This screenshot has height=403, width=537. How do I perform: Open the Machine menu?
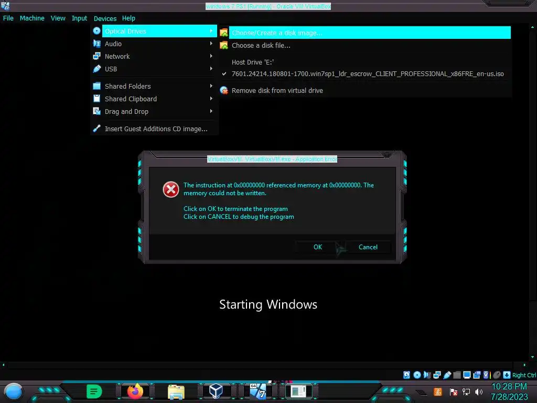click(32, 18)
